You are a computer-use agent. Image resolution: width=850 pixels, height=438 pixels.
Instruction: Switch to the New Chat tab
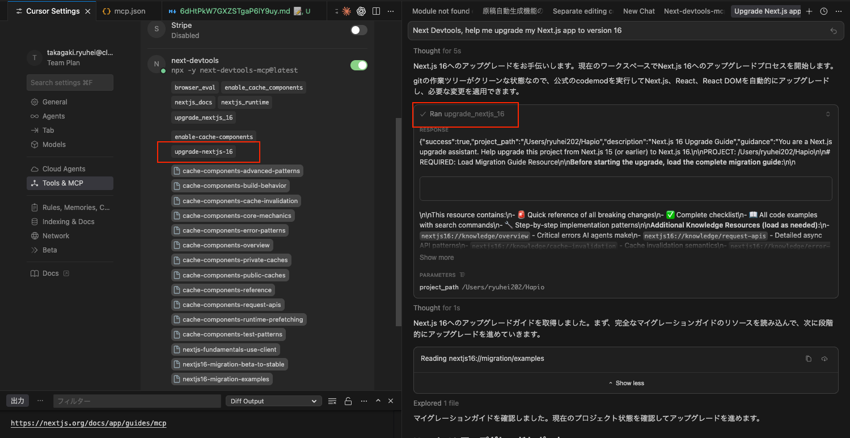tap(638, 11)
